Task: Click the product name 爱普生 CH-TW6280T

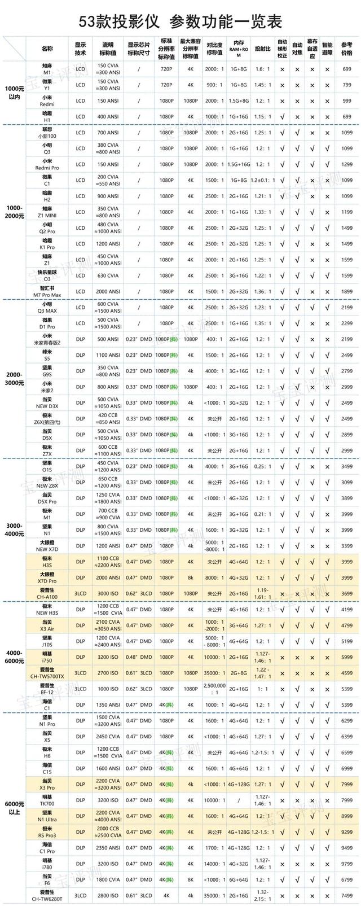Action: click(47, 895)
